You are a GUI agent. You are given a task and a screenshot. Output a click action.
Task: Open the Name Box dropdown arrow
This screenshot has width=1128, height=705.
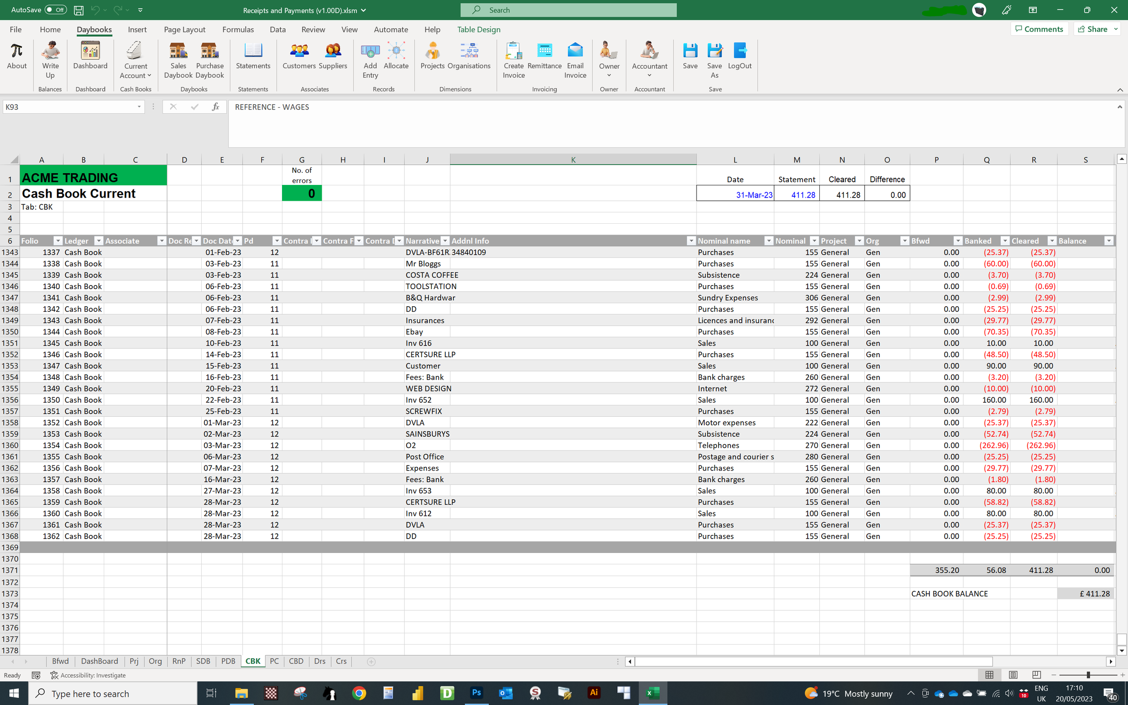tap(139, 107)
